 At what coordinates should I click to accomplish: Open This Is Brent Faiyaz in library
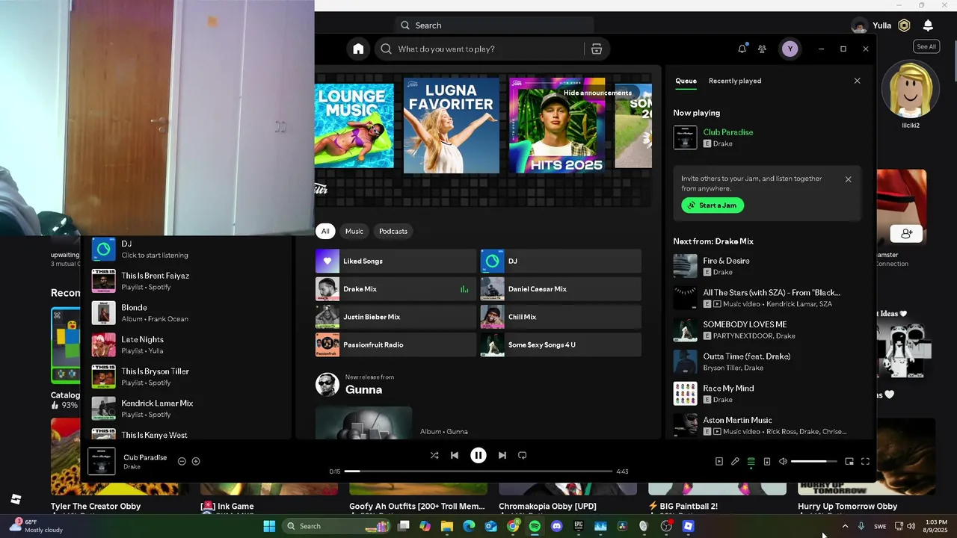click(x=187, y=281)
